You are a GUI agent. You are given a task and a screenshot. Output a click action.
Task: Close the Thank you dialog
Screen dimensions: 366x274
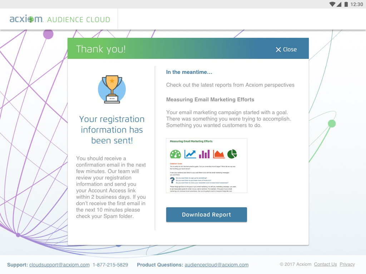[286, 50]
